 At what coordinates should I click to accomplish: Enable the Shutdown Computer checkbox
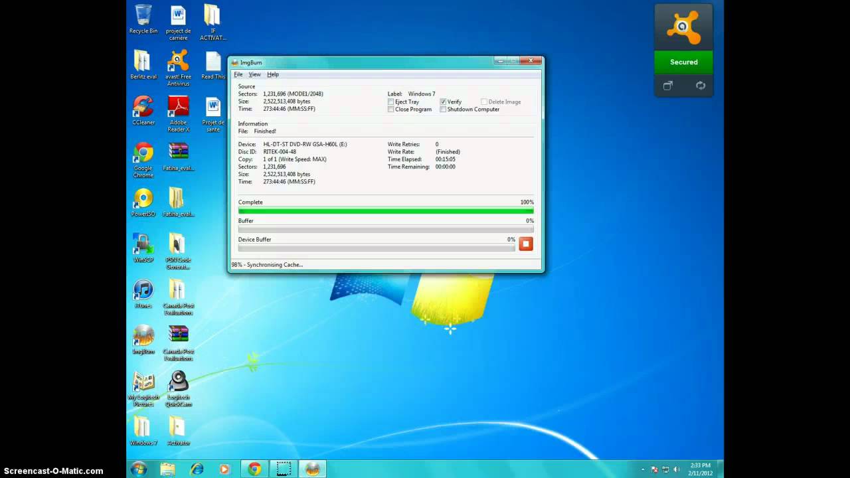[x=443, y=109]
